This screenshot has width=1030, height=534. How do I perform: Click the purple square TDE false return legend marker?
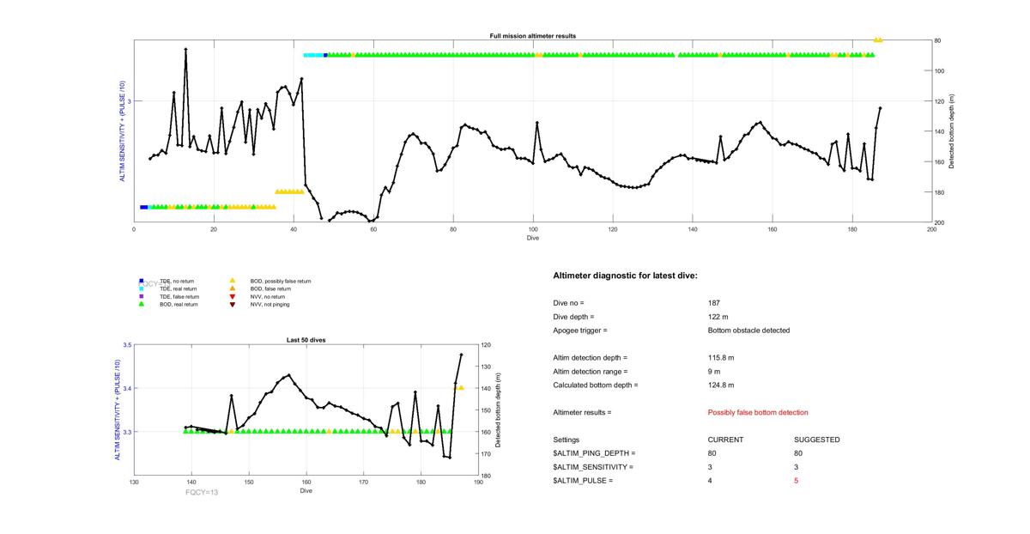point(141,296)
